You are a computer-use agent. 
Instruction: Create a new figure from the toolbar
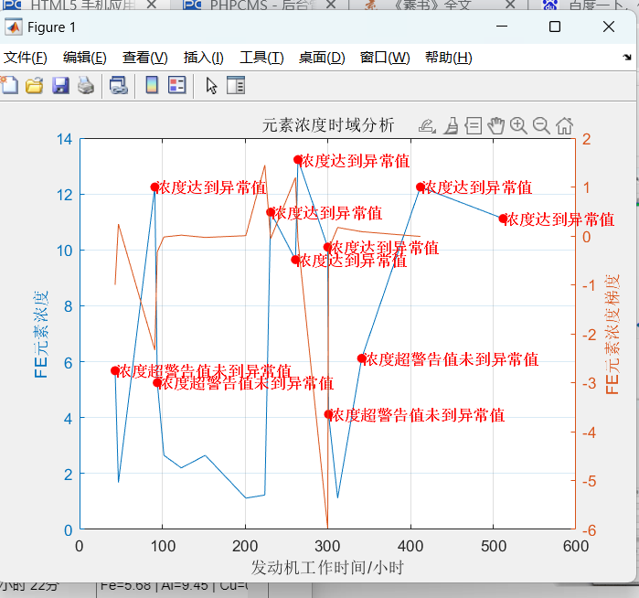coord(9,86)
